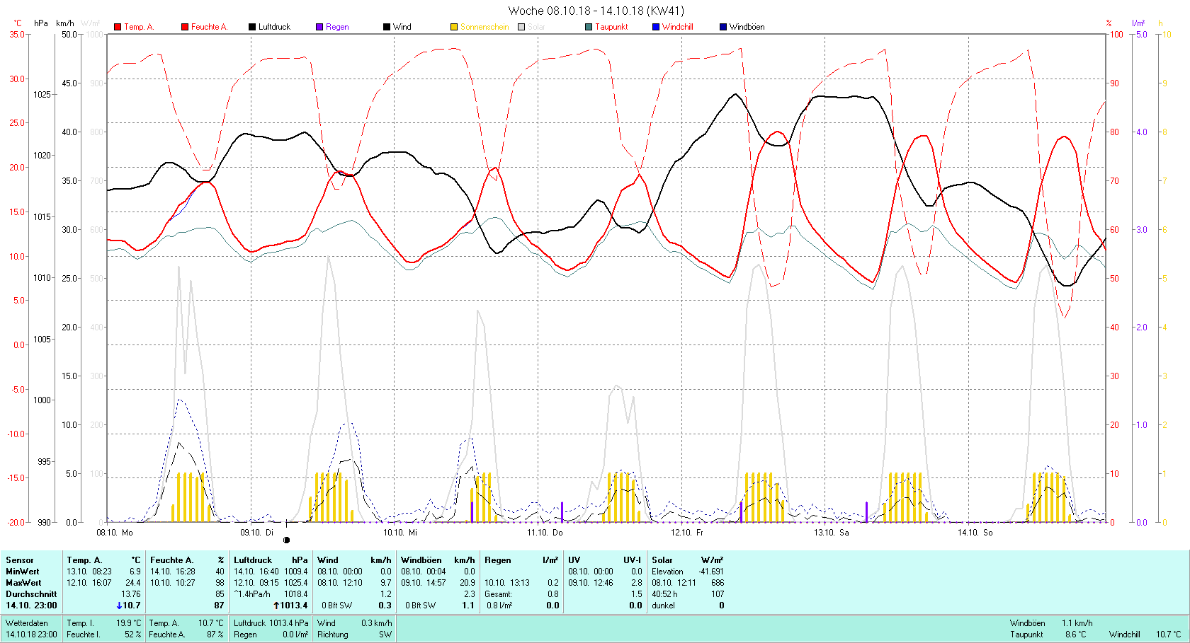Image resolution: width=1190 pixels, height=643 pixels.
Task: Click the 'Temp. A.' label in the chart legend
Action: tap(139, 27)
